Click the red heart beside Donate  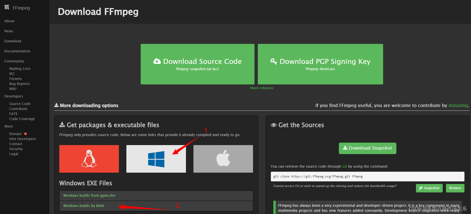(x=25, y=134)
